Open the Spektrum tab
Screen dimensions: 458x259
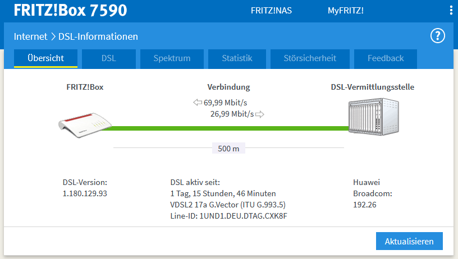[172, 59]
